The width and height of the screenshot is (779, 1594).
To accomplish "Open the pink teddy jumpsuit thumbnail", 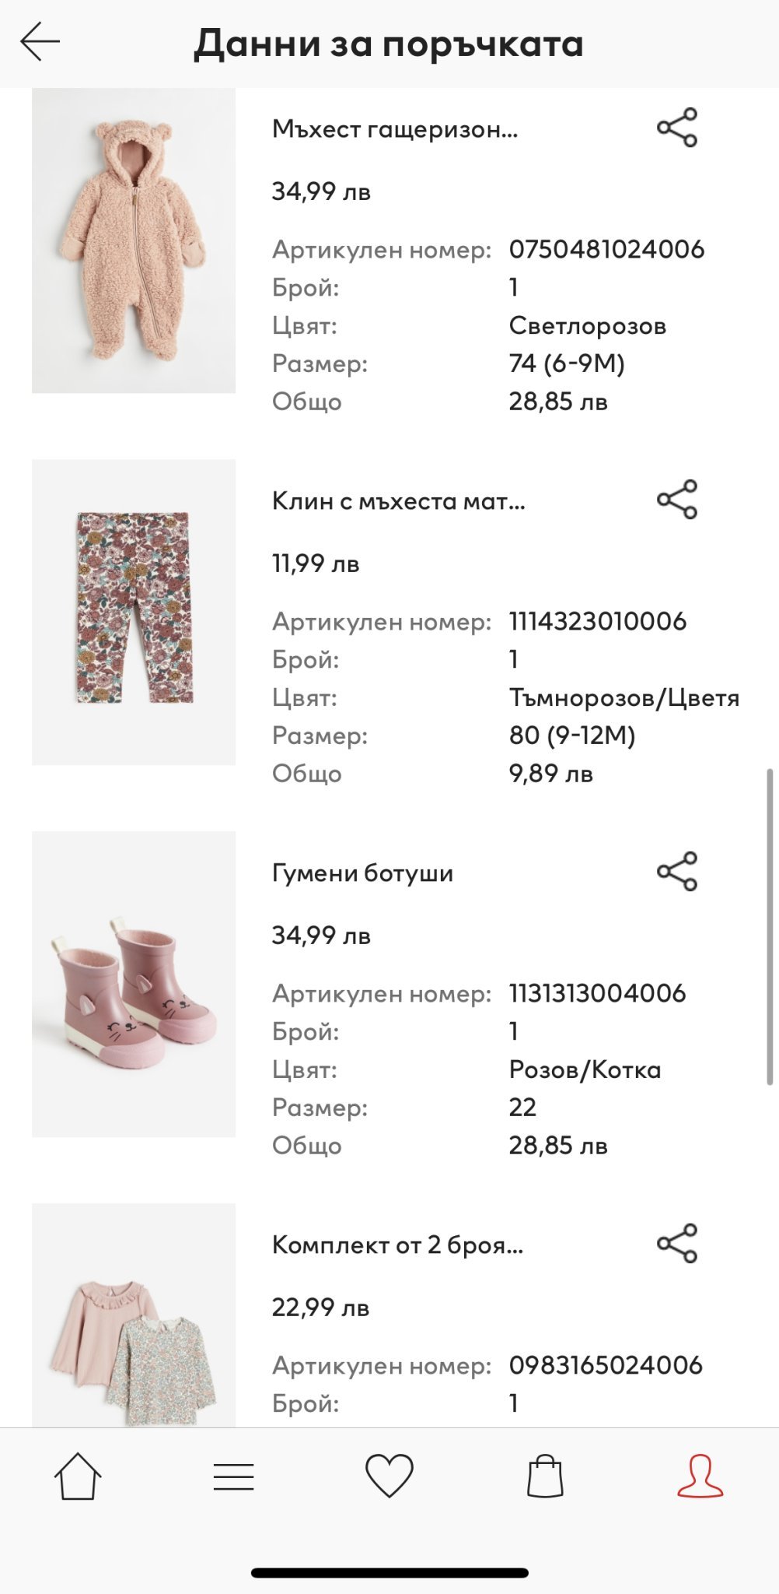I will click(x=134, y=241).
